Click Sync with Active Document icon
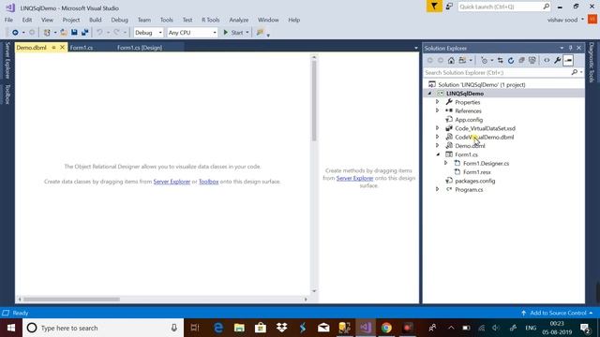The image size is (600, 337). (500, 60)
